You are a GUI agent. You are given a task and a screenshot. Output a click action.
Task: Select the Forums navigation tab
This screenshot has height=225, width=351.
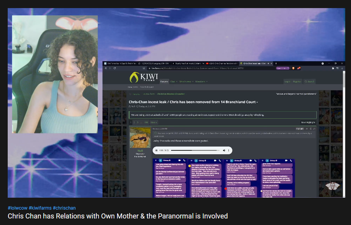point(164,82)
